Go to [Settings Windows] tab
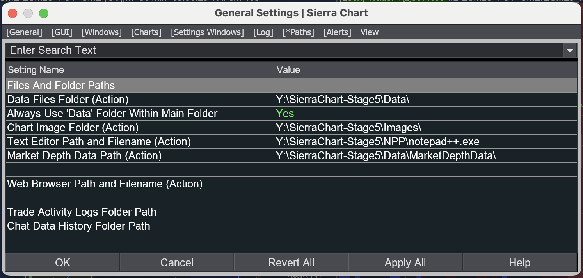The width and height of the screenshot is (583, 278). [x=207, y=32]
